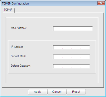Click the "Subnet Mask :" label
Viewport: 106px width, 97px height.
tap(19, 56)
